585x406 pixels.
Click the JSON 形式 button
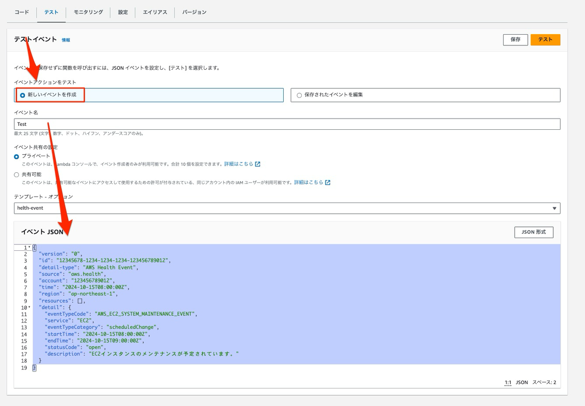534,232
